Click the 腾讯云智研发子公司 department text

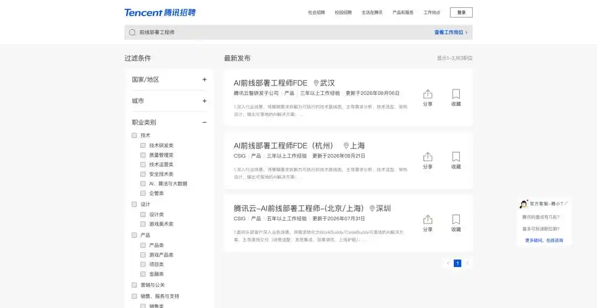256,93
